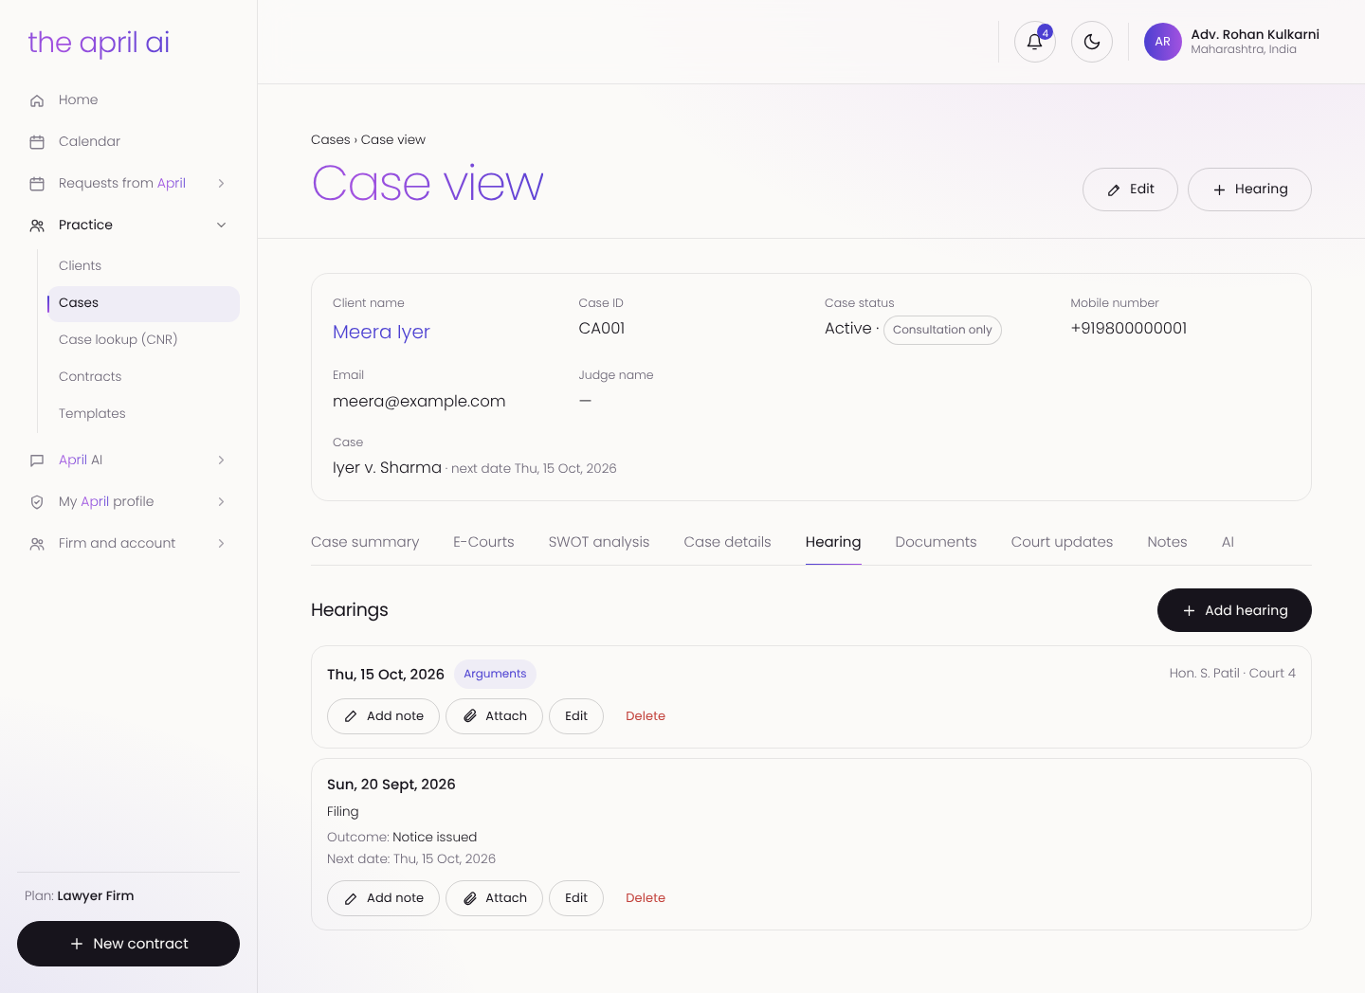Click the Home icon in the sidebar

click(x=37, y=100)
